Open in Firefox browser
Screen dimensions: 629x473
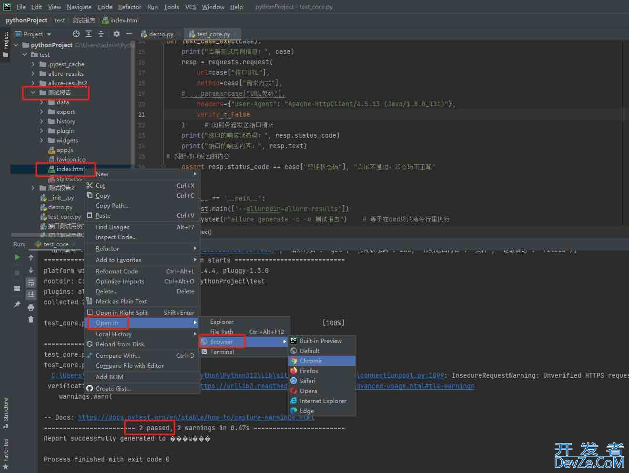(x=322, y=371)
